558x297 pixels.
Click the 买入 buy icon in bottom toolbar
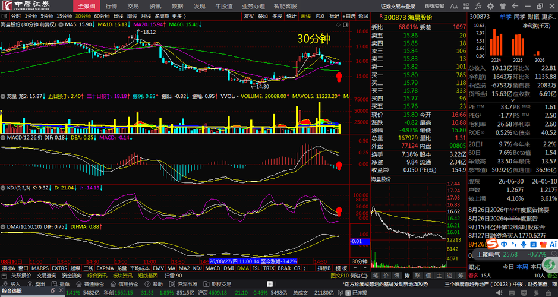tap(12, 284)
